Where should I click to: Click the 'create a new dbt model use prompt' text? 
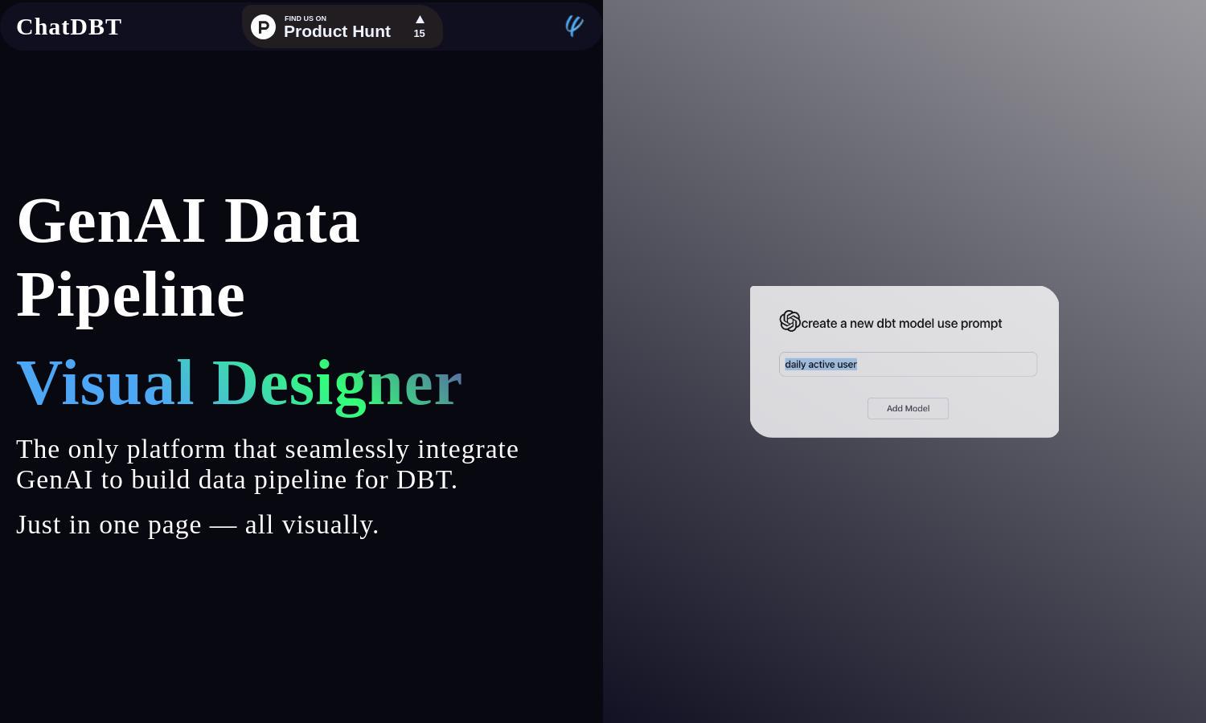pyautogui.click(x=901, y=323)
